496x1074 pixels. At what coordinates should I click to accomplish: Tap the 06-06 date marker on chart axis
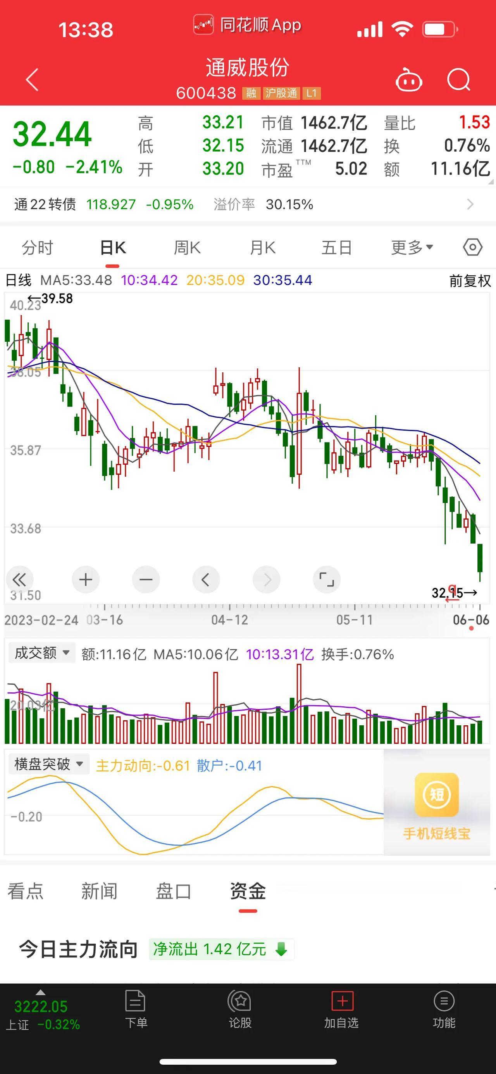pyautogui.click(x=471, y=620)
